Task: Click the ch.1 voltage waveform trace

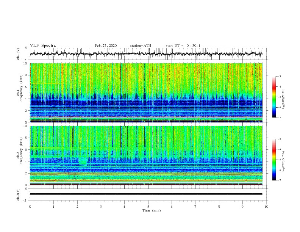Action: [146, 54]
